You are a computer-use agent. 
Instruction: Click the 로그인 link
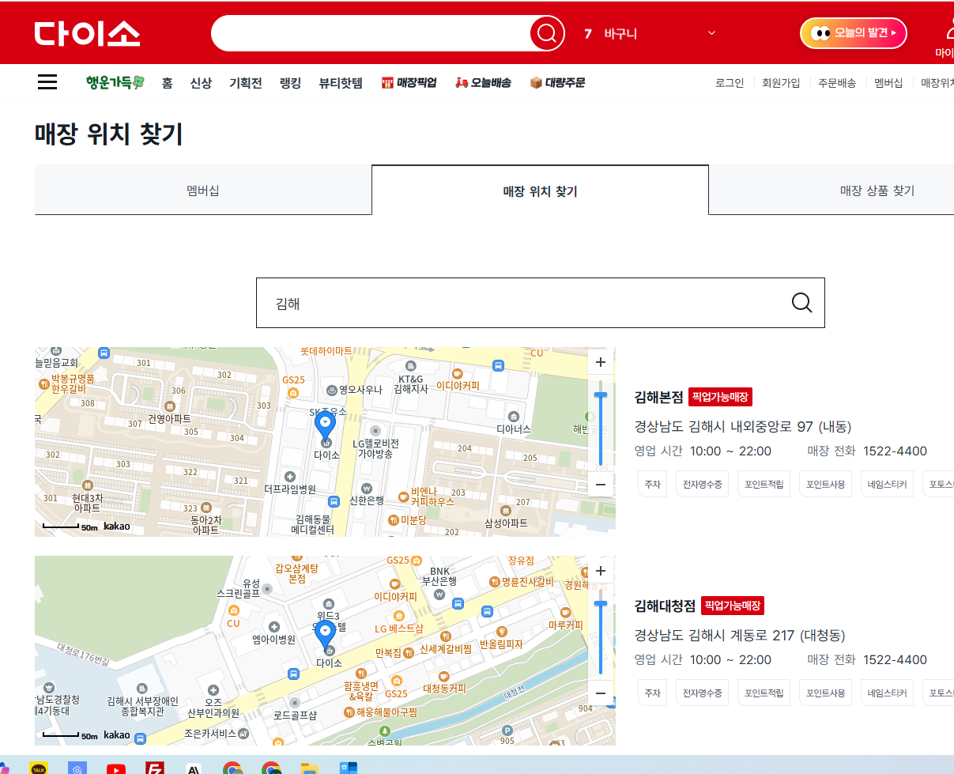point(730,82)
